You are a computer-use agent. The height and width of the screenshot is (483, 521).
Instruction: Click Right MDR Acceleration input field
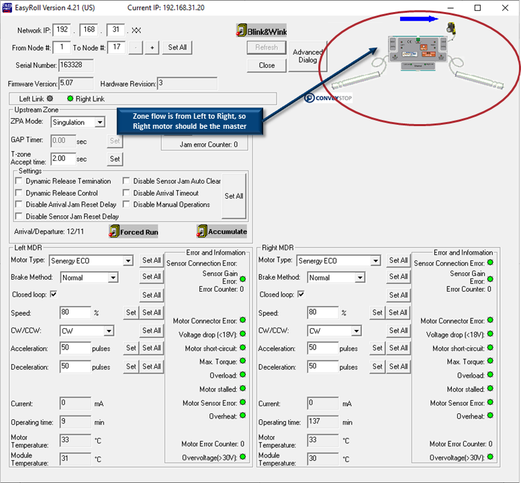click(323, 348)
